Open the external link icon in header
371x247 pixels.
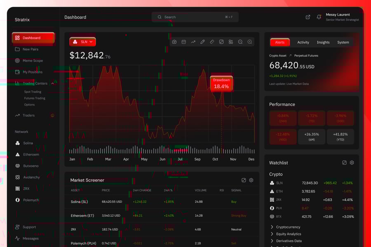point(308,17)
